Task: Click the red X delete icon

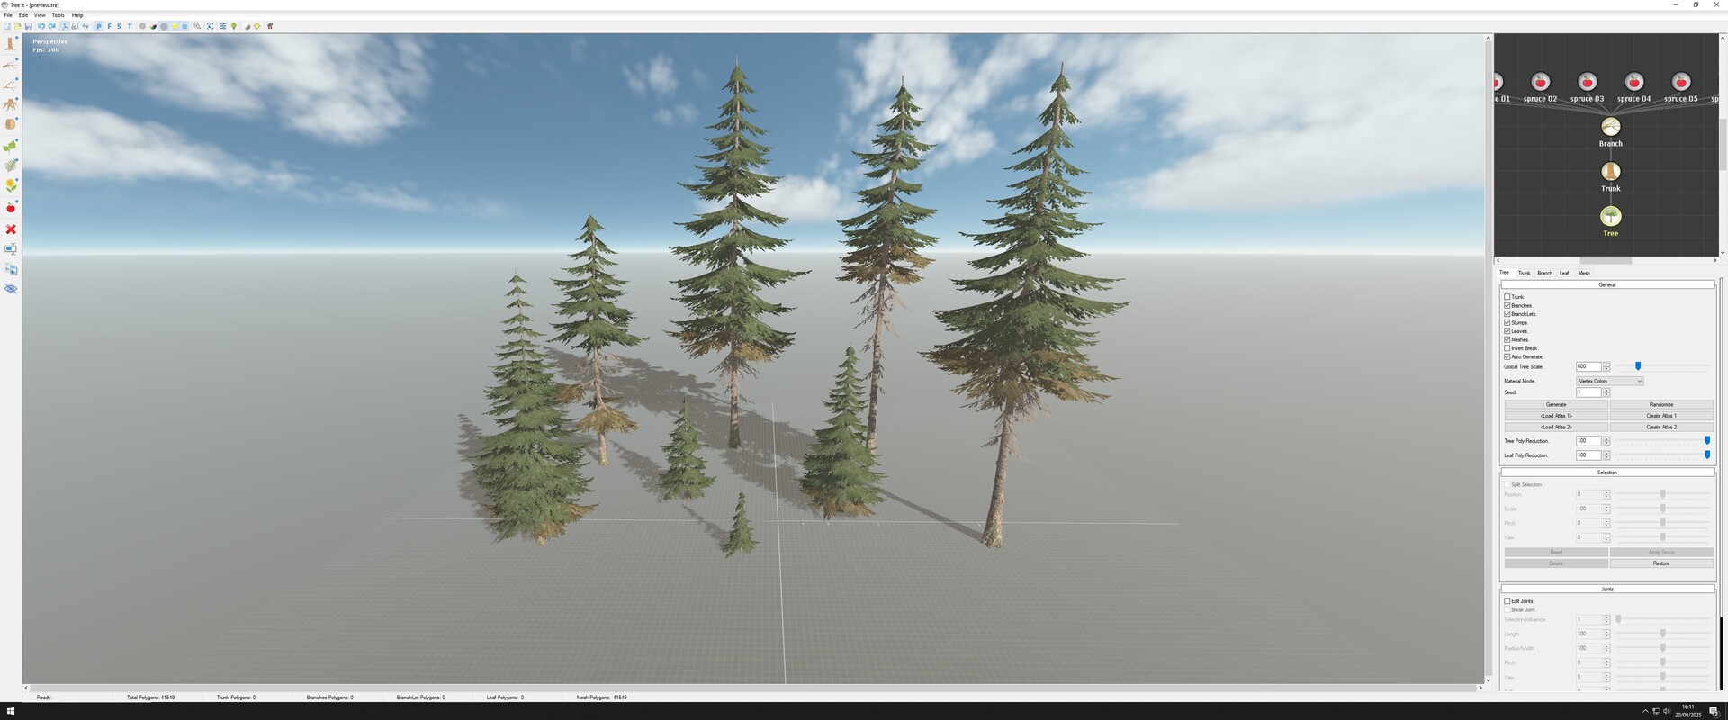Action: (11, 229)
